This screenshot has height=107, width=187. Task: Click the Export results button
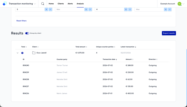point(169,33)
